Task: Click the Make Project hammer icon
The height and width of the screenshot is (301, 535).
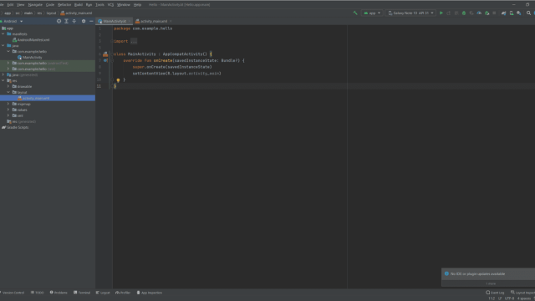Action: (x=355, y=13)
